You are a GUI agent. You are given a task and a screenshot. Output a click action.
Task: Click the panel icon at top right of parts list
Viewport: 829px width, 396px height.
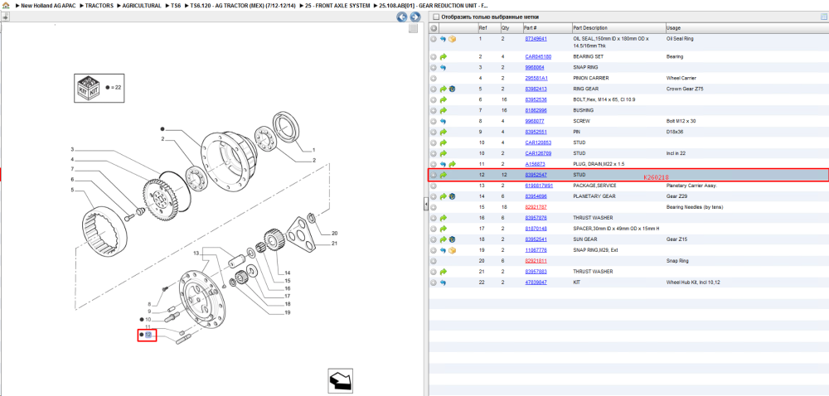[823, 17]
